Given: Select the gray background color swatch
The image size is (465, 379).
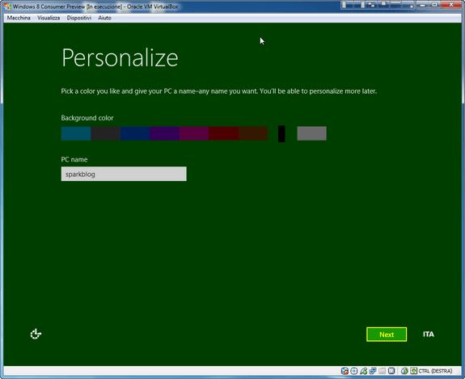Looking at the screenshot, I should coord(311,133).
